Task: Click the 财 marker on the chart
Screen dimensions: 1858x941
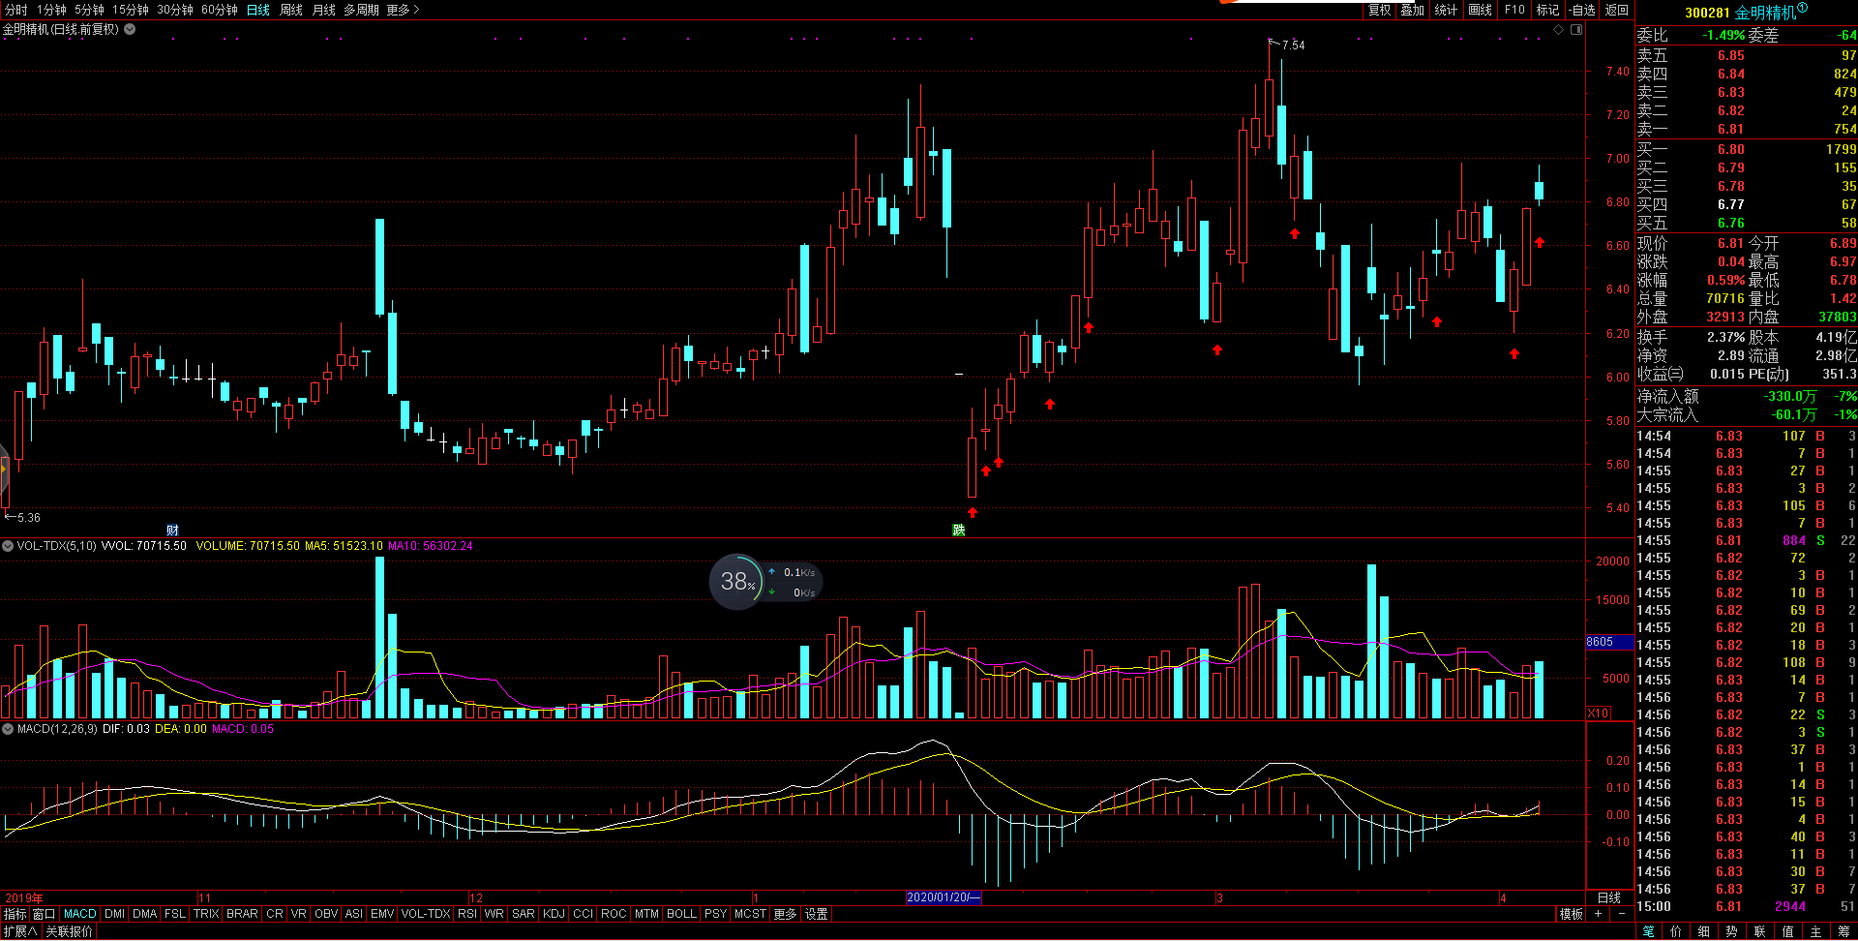Action: click(172, 530)
